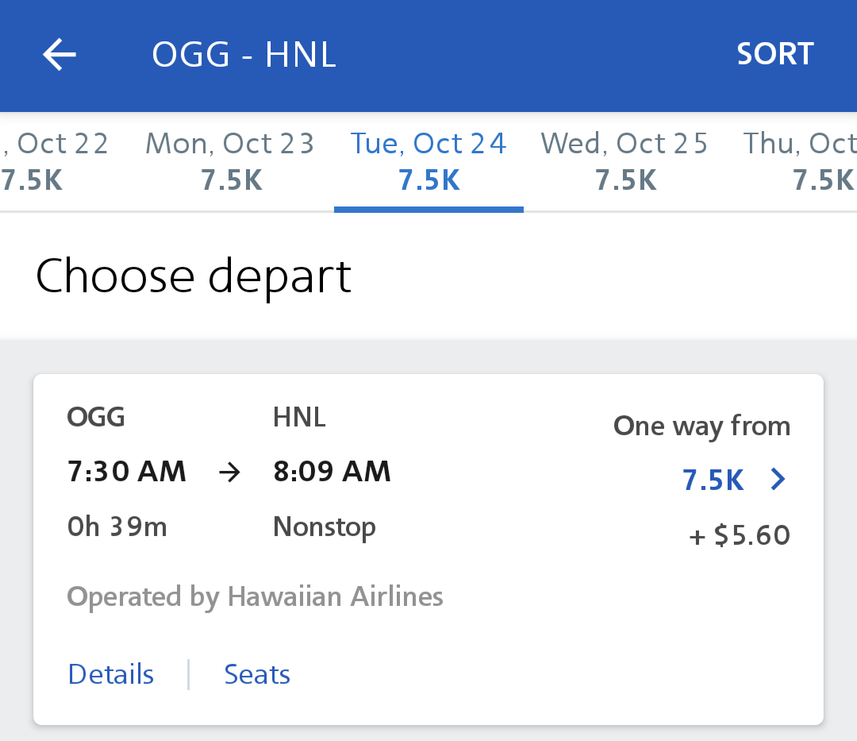Image resolution: width=857 pixels, height=741 pixels.
Task: Select the Mon, Oct 23 date tab
Action: pos(230,162)
